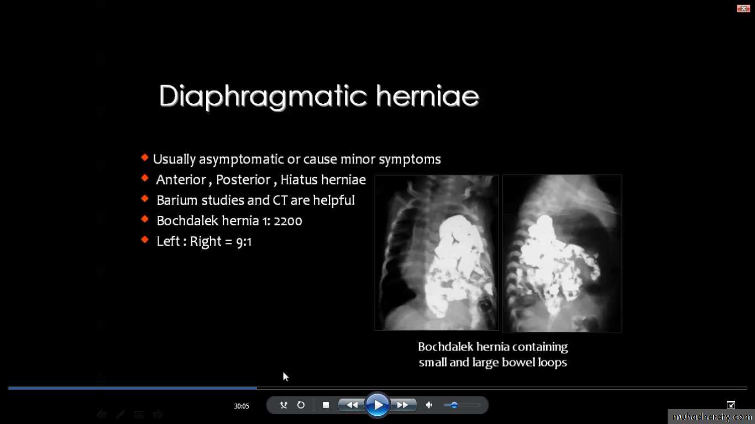The height and width of the screenshot is (424, 755).
Task: Mute the audio with the speaker icon
Action: pyautogui.click(x=429, y=405)
